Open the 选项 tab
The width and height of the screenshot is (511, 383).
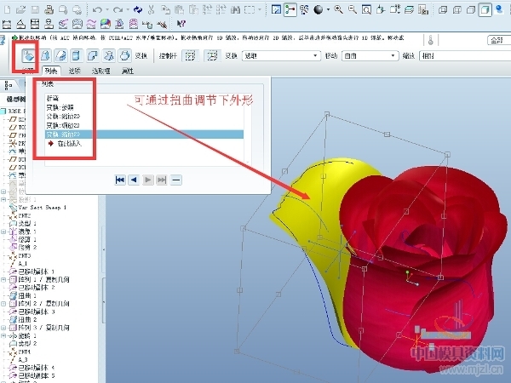[75, 71]
